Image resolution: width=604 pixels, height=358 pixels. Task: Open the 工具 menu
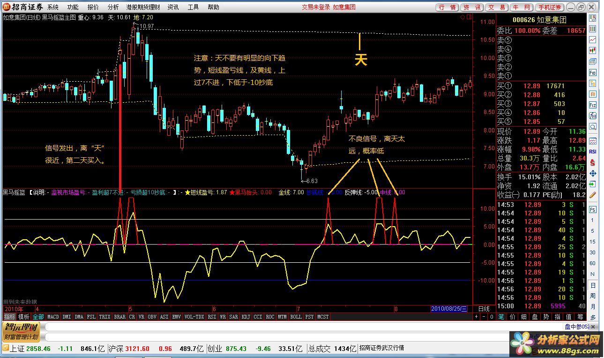point(193,7)
